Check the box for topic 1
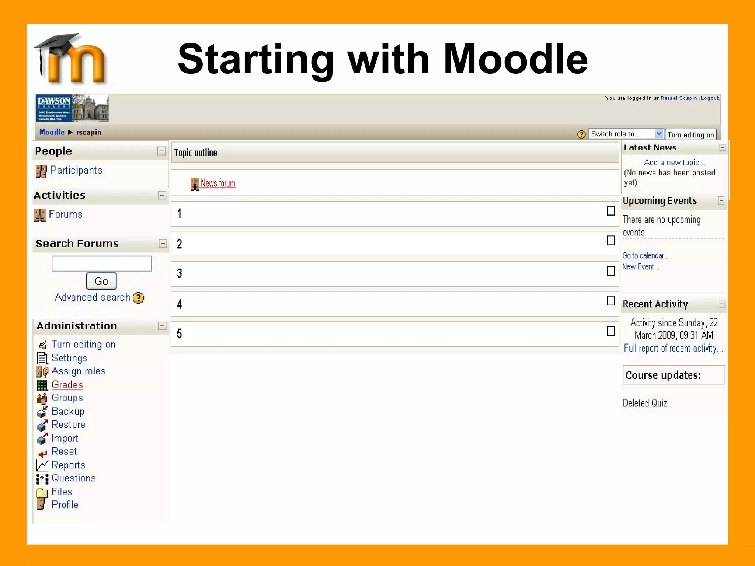The image size is (755, 566). click(611, 211)
